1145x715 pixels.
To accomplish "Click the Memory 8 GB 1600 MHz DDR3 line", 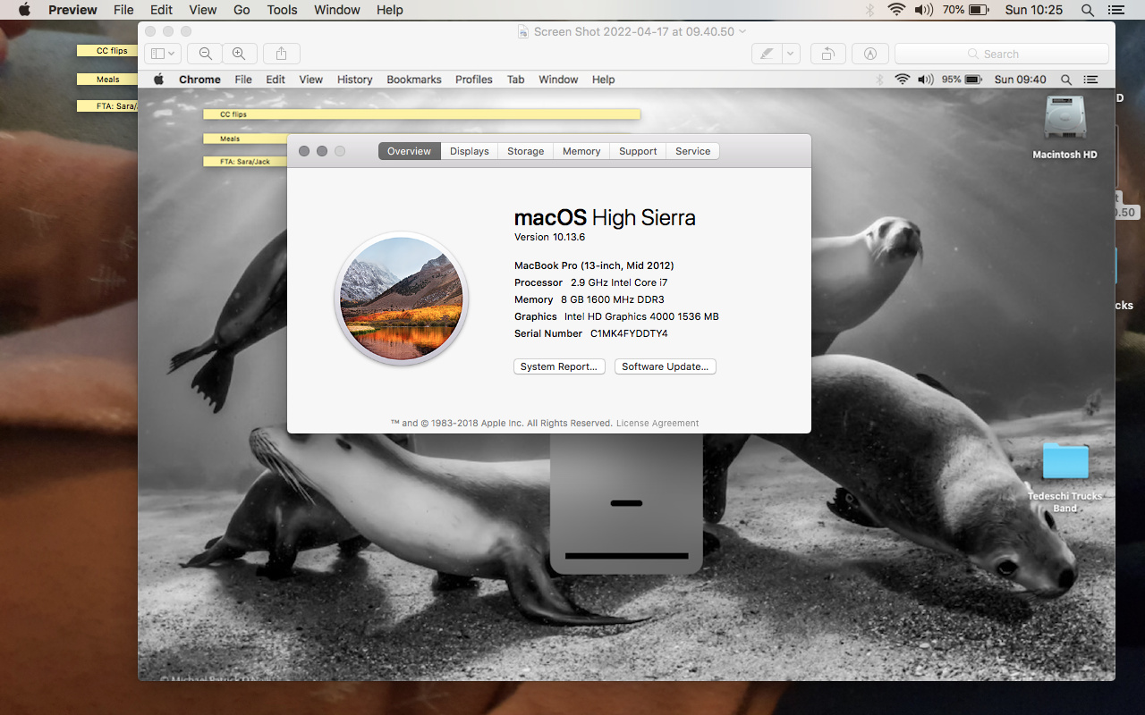I will [589, 299].
